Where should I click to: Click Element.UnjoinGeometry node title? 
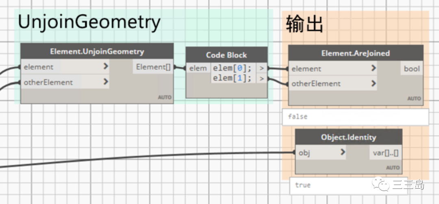pos(97,51)
